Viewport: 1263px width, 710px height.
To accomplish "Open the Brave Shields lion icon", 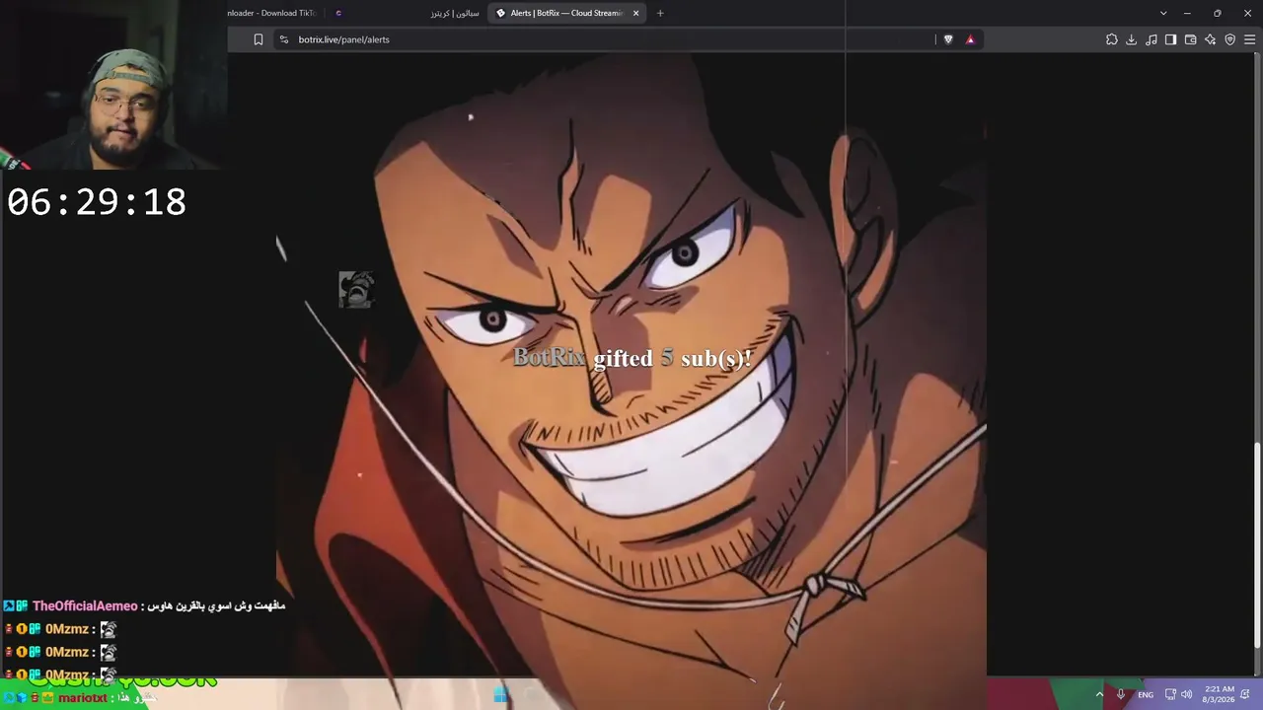I will [x=948, y=39].
